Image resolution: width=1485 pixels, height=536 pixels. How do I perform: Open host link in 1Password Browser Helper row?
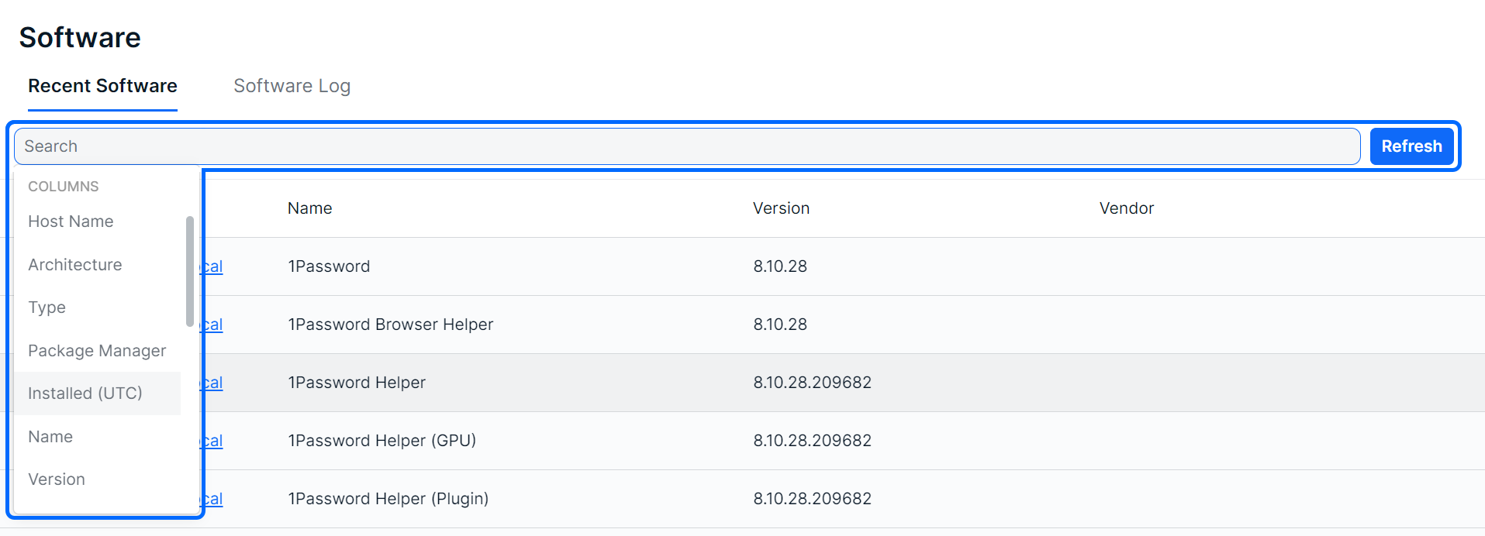212,325
